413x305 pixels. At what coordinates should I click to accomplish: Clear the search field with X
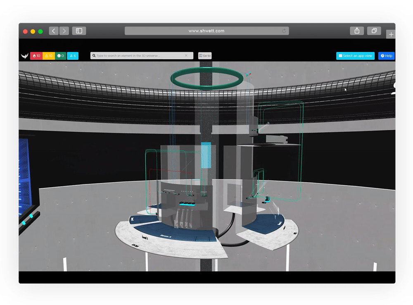(x=186, y=56)
